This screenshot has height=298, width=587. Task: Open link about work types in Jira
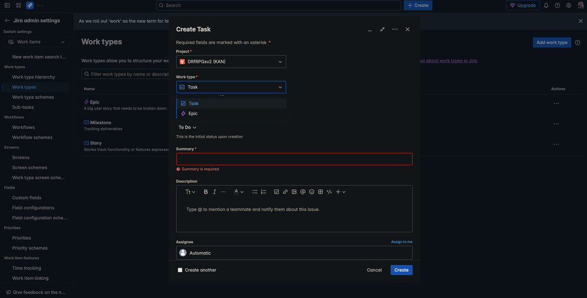pyautogui.click(x=449, y=61)
